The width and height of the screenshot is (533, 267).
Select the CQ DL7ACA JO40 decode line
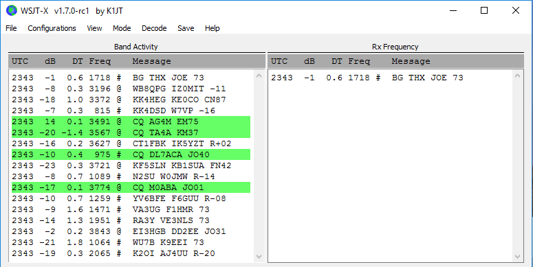point(131,154)
